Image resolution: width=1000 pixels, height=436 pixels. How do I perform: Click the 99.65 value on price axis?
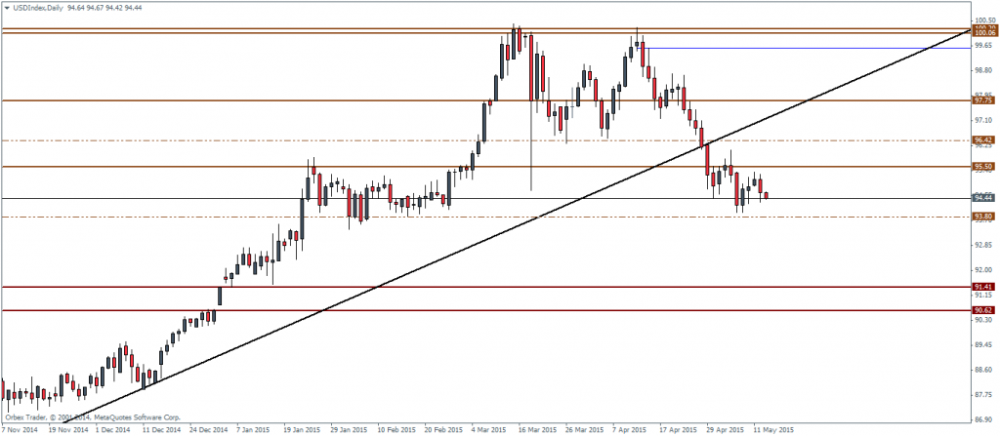pos(982,45)
